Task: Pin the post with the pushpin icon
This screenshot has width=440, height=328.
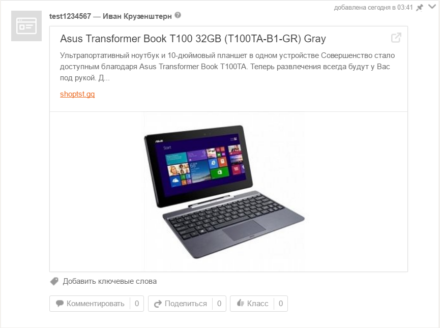Action: point(420,8)
